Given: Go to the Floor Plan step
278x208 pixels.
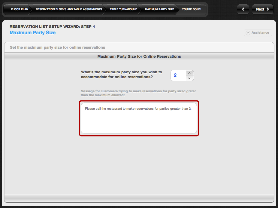Looking at the screenshot, I should [19, 9].
